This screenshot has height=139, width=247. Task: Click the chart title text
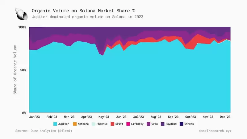click(x=83, y=11)
